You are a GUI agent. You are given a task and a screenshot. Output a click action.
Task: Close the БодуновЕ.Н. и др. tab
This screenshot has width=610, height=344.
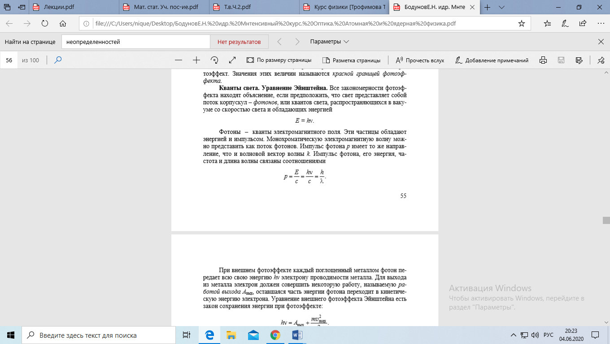coord(472,7)
